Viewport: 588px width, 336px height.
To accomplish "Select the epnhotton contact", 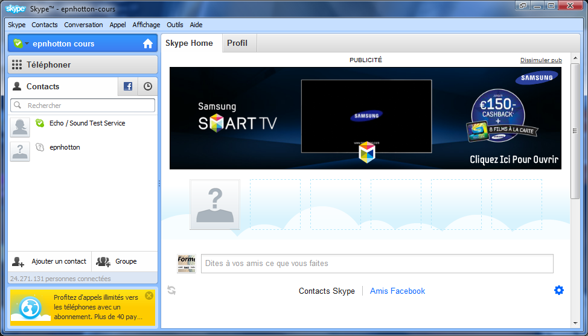I will pos(83,151).
